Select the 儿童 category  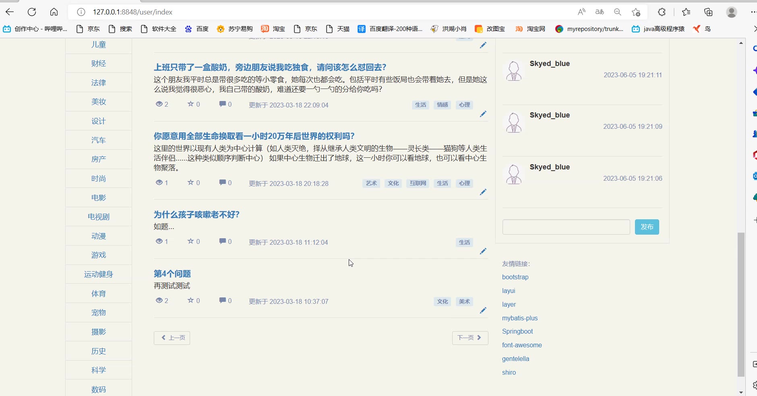click(99, 44)
